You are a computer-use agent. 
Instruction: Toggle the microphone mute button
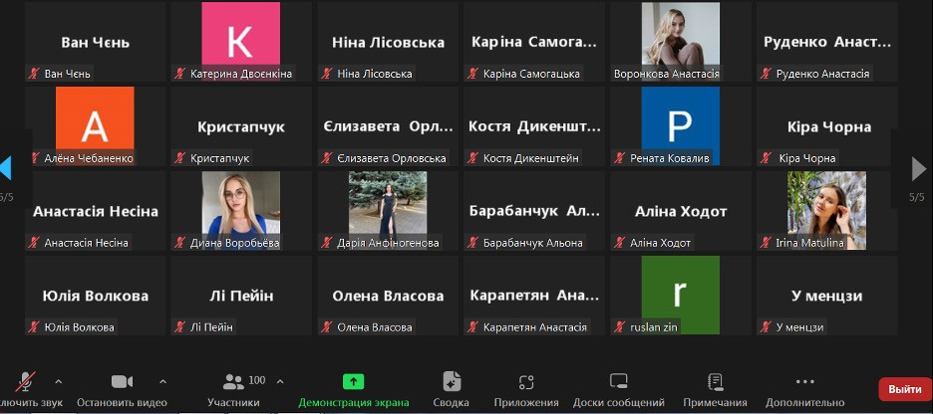click(27, 381)
